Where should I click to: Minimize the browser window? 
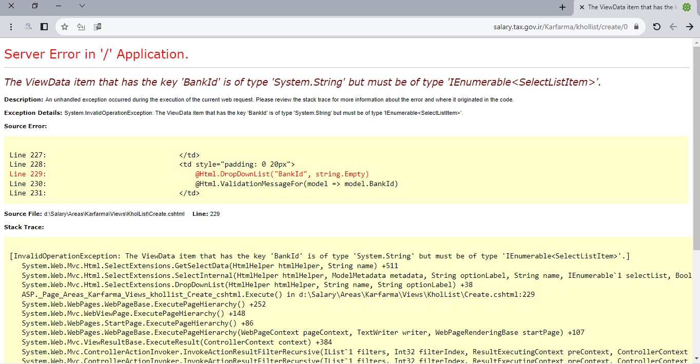[x=59, y=6]
